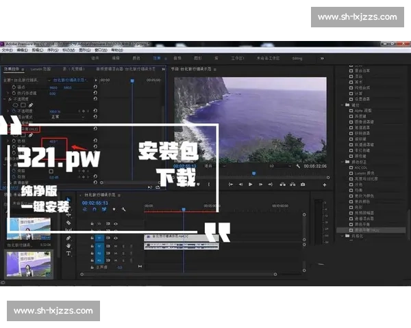Step forward one frame in Program Monitor
411x328 pixels.
pyautogui.click(x=260, y=184)
